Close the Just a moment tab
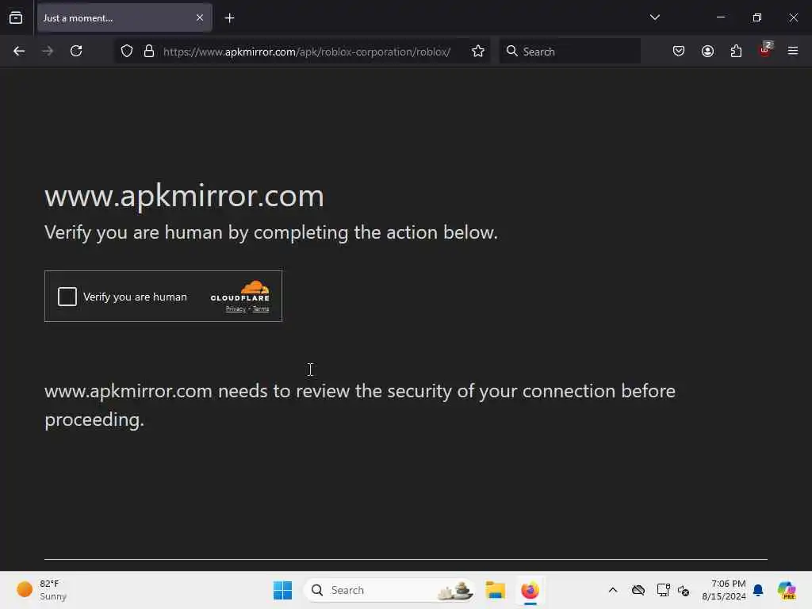Screen dimensions: 812x609 (x=200, y=18)
